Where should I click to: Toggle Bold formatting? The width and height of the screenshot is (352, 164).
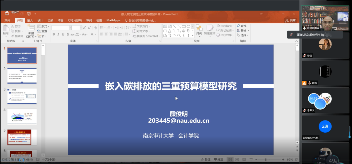pos(54,34)
